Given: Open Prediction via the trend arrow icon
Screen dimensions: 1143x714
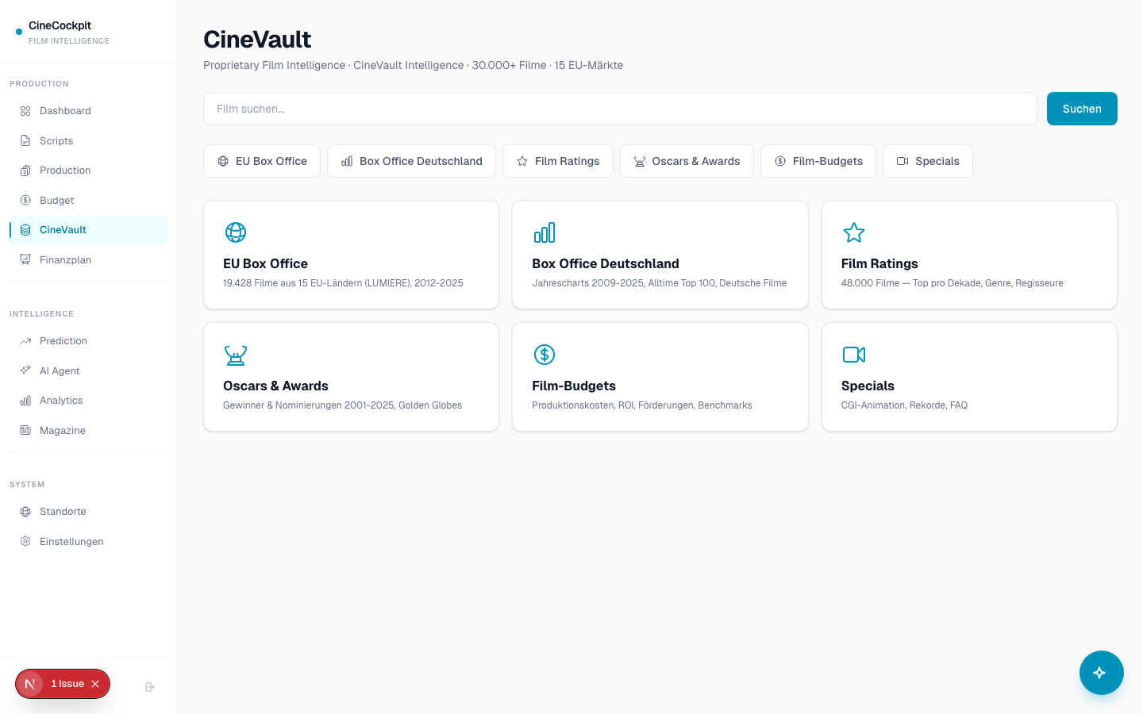Looking at the screenshot, I should 25,340.
